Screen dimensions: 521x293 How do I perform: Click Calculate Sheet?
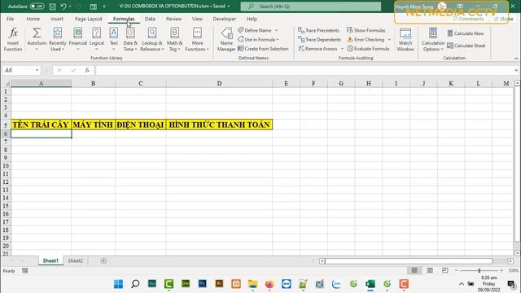pyautogui.click(x=466, y=46)
